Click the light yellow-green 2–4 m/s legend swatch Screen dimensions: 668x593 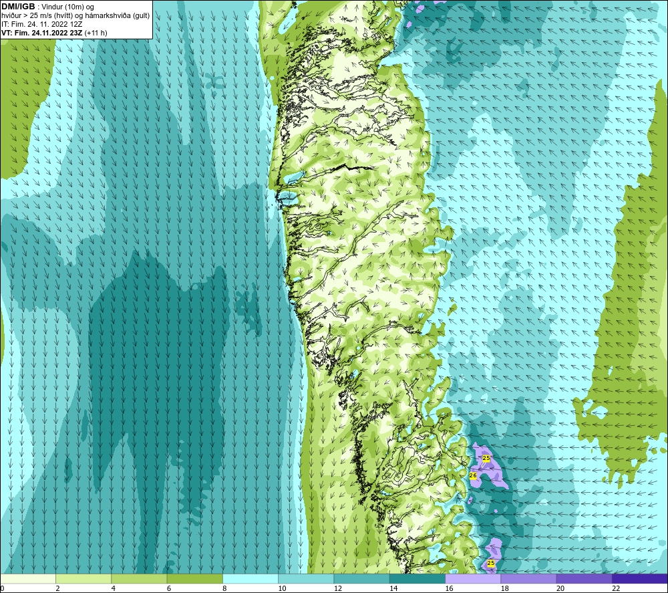click(83, 578)
